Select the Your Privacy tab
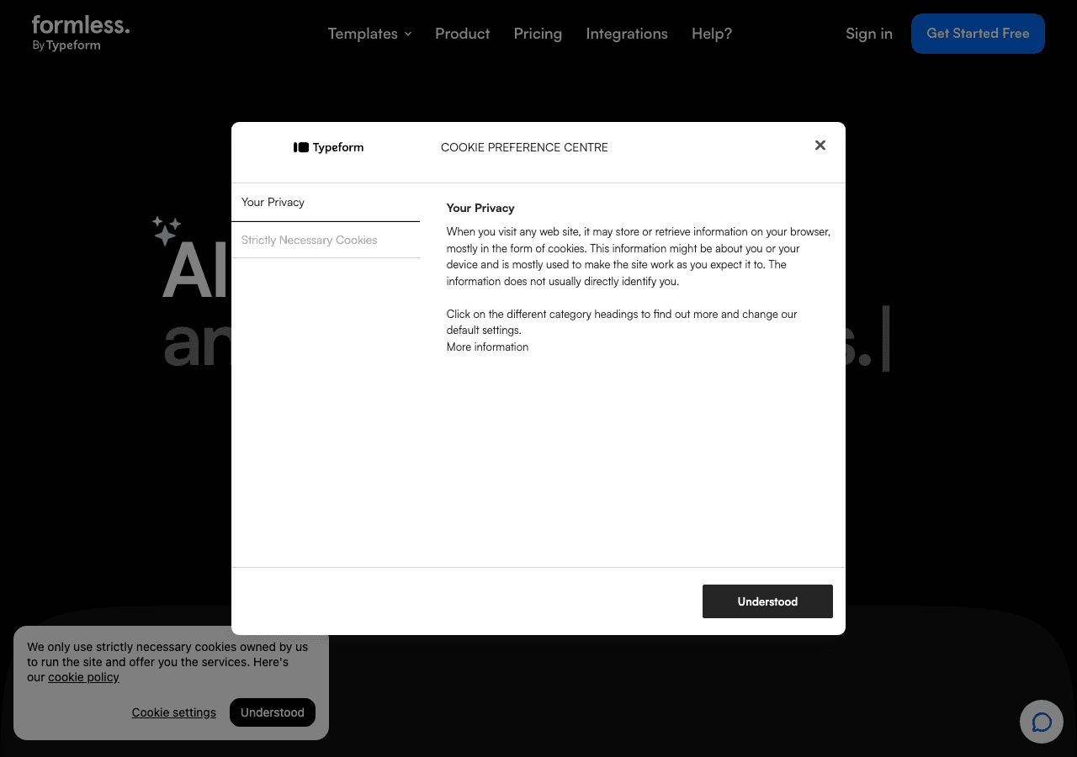 click(x=326, y=203)
